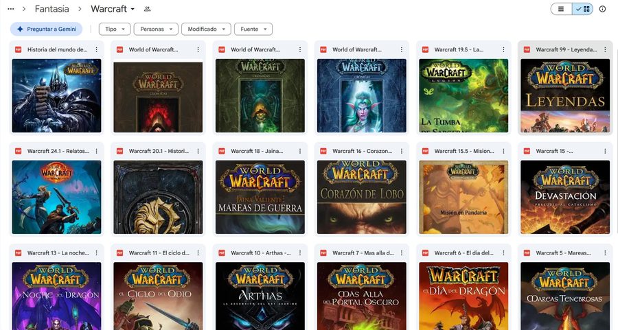Open the Crónicas cover with red hooded figure
This screenshot has height=330, width=618.
coord(158,95)
